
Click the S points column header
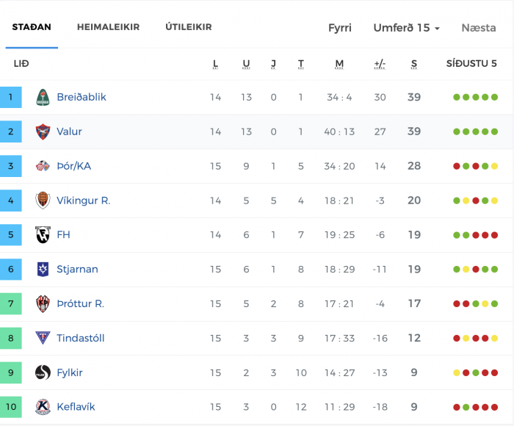(414, 64)
